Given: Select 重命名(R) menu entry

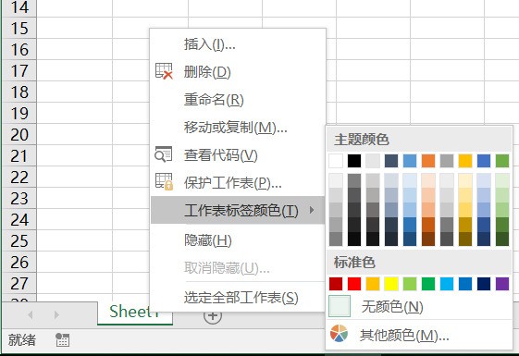Looking at the screenshot, I should [x=238, y=99].
